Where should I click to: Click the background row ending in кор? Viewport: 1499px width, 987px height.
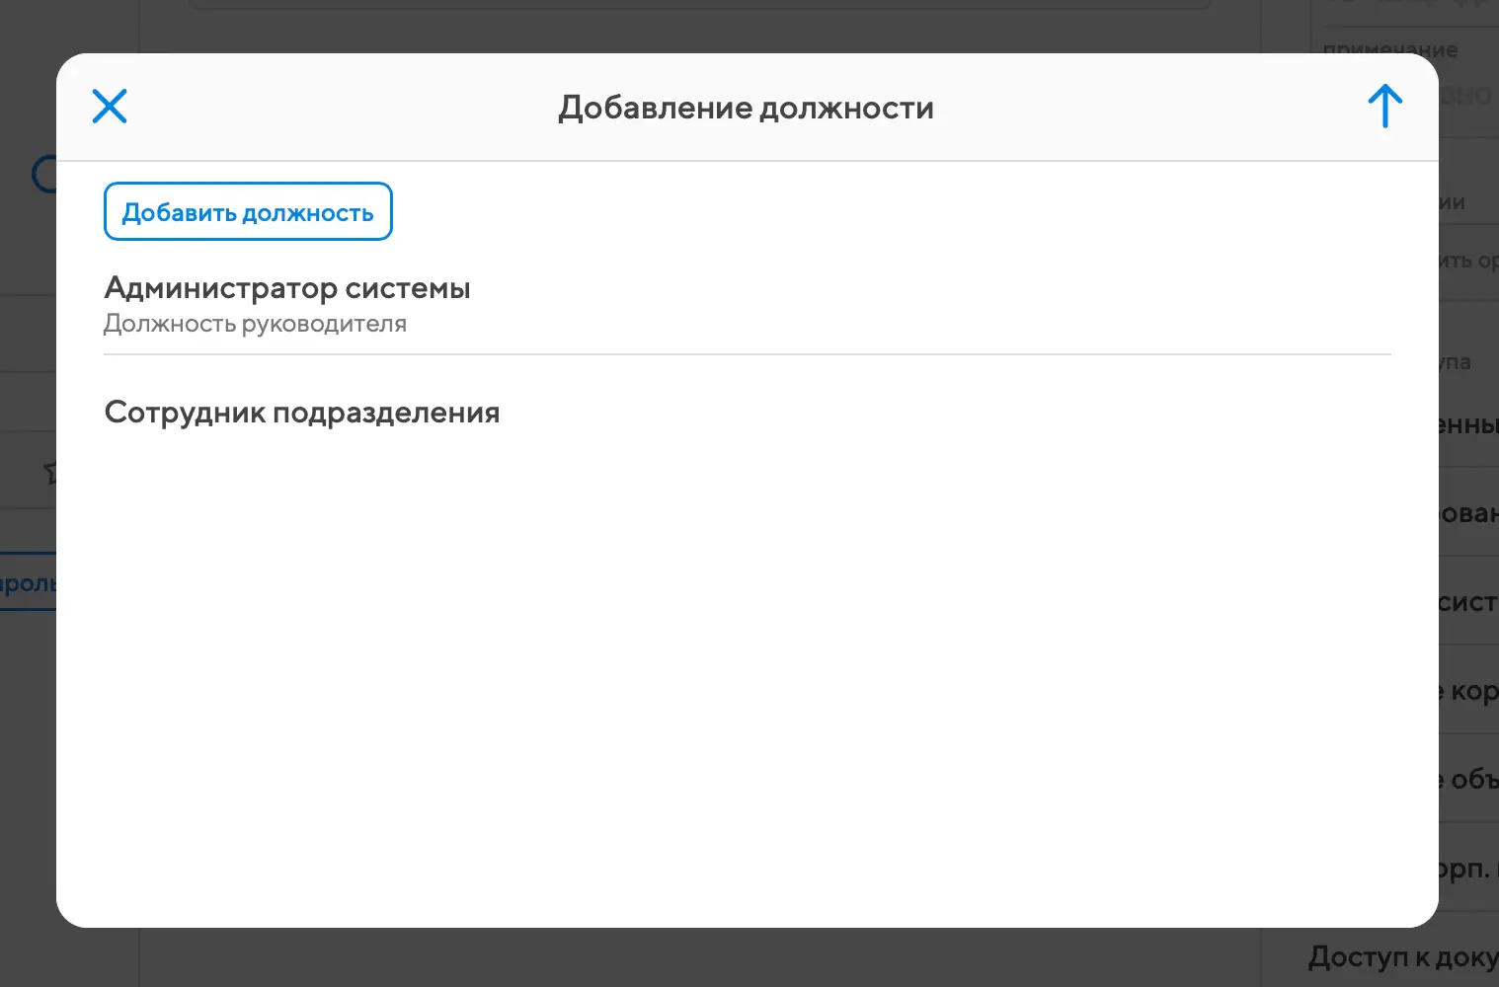point(1468,691)
